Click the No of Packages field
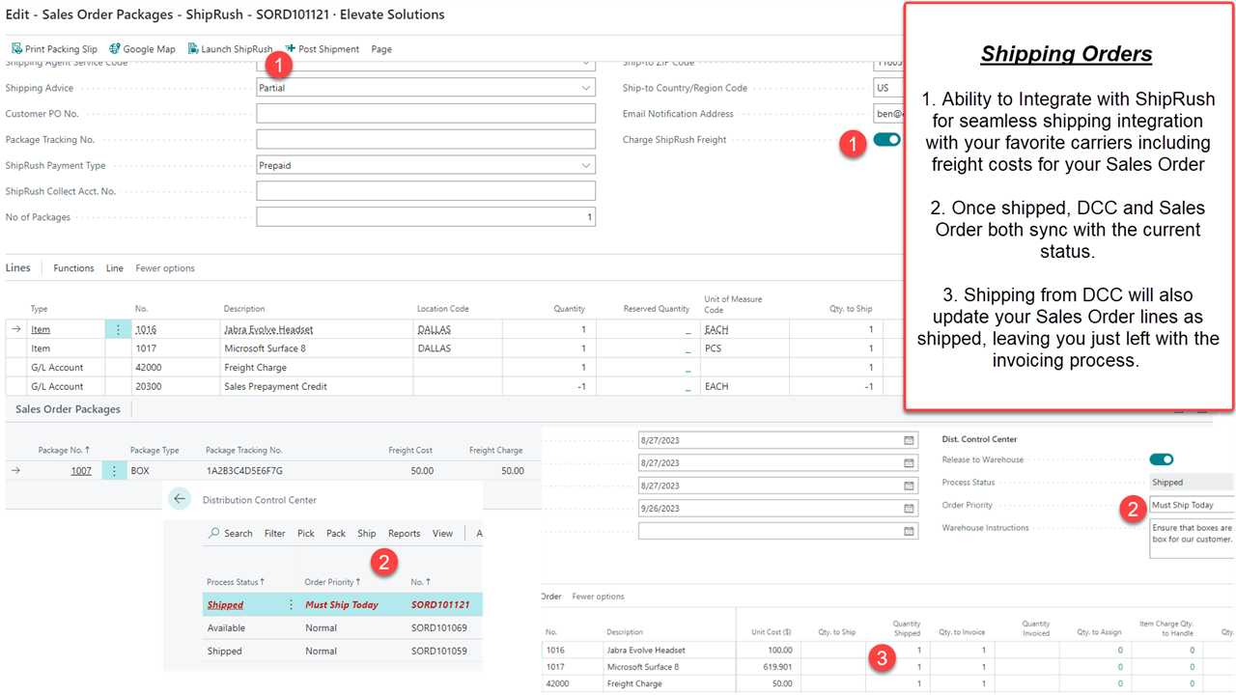The width and height of the screenshot is (1236, 695). [x=426, y=217]
